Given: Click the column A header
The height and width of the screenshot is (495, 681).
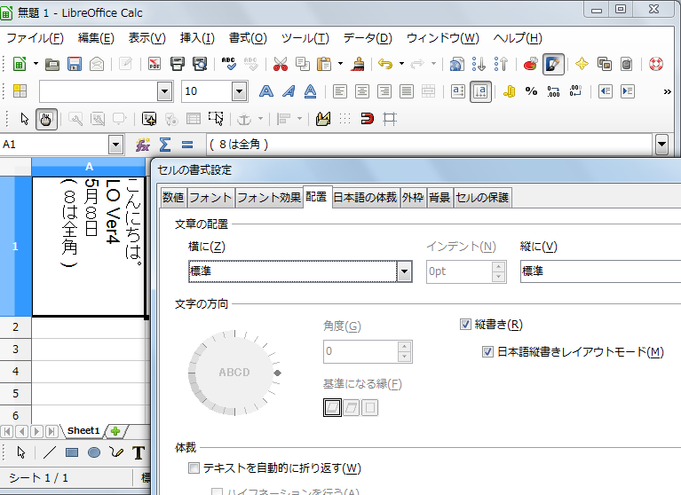Looking at the screenshot, I should (89, 167).
